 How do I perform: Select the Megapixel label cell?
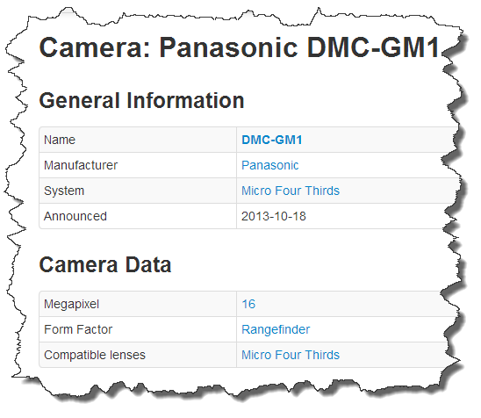pos(138,304)
